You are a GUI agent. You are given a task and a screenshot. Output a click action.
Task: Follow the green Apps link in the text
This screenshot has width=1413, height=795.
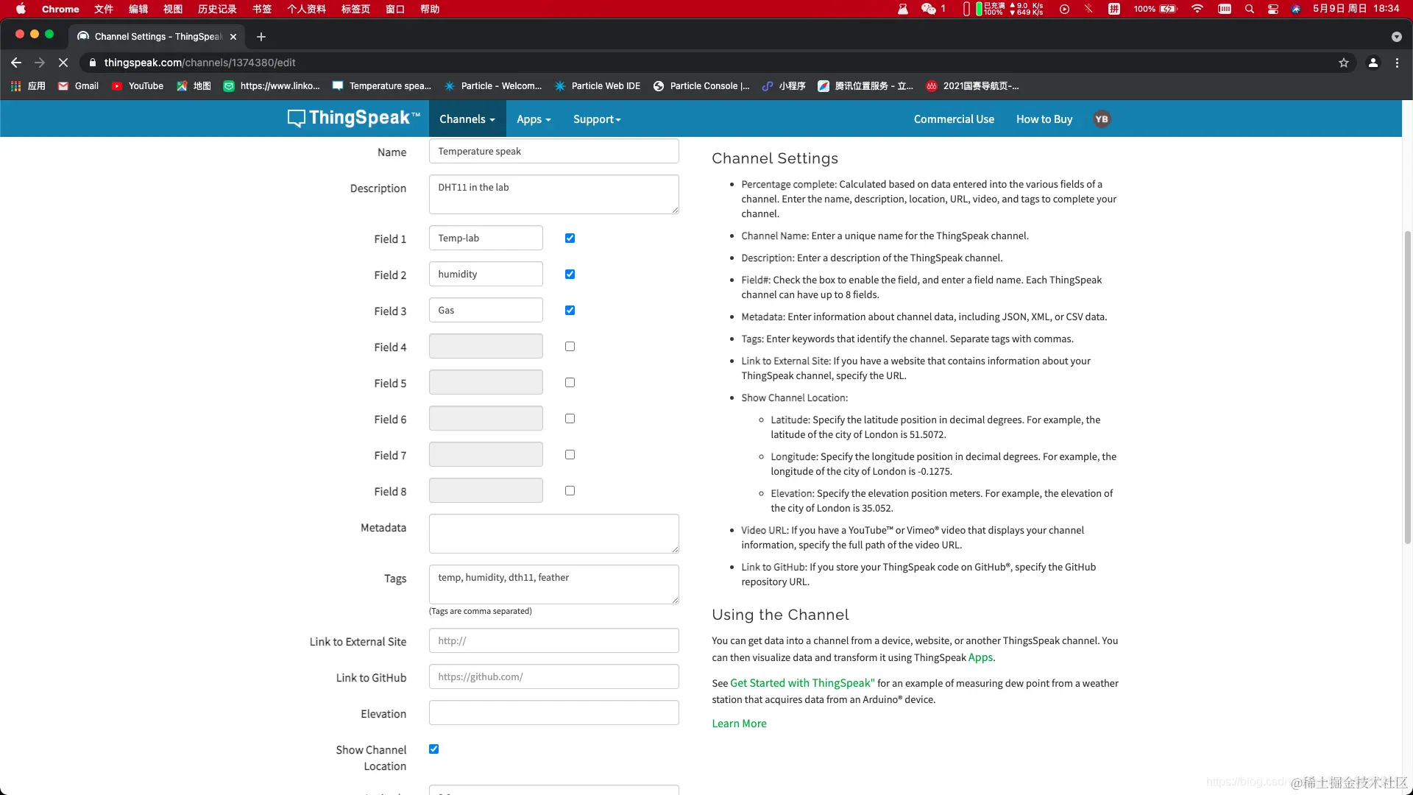pos(980,657)
